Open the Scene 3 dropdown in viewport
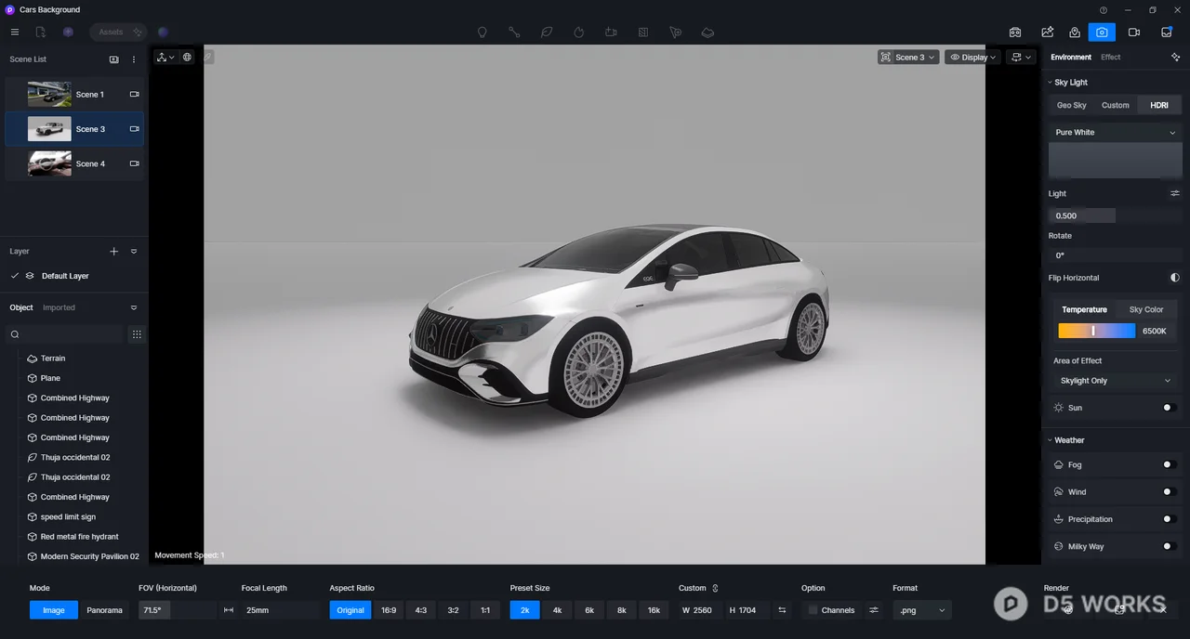Image resolution: width=1190 pixels, height=639 pixels. (x=908, y=57)
